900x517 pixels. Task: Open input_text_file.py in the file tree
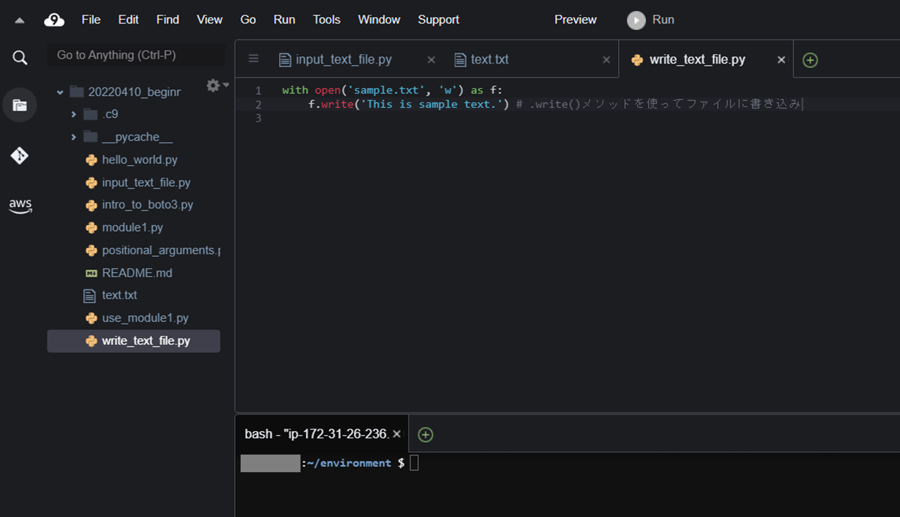146,183
